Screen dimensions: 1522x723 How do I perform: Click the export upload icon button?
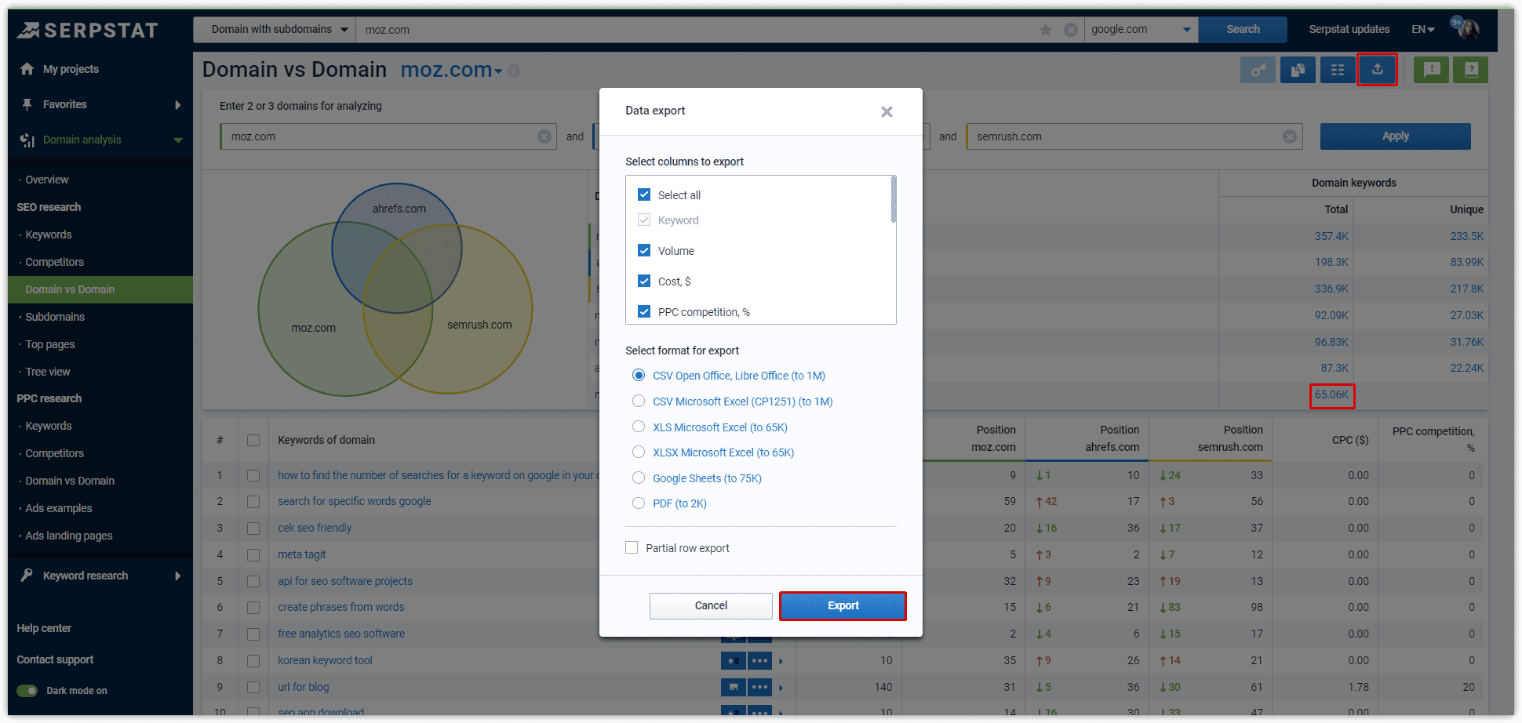pos(1377,70)
